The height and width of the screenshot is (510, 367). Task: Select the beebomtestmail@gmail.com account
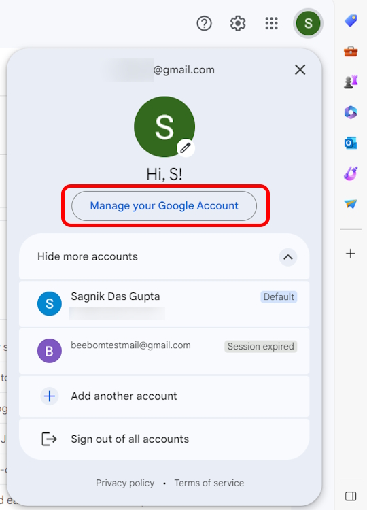[x=164, y=352]
